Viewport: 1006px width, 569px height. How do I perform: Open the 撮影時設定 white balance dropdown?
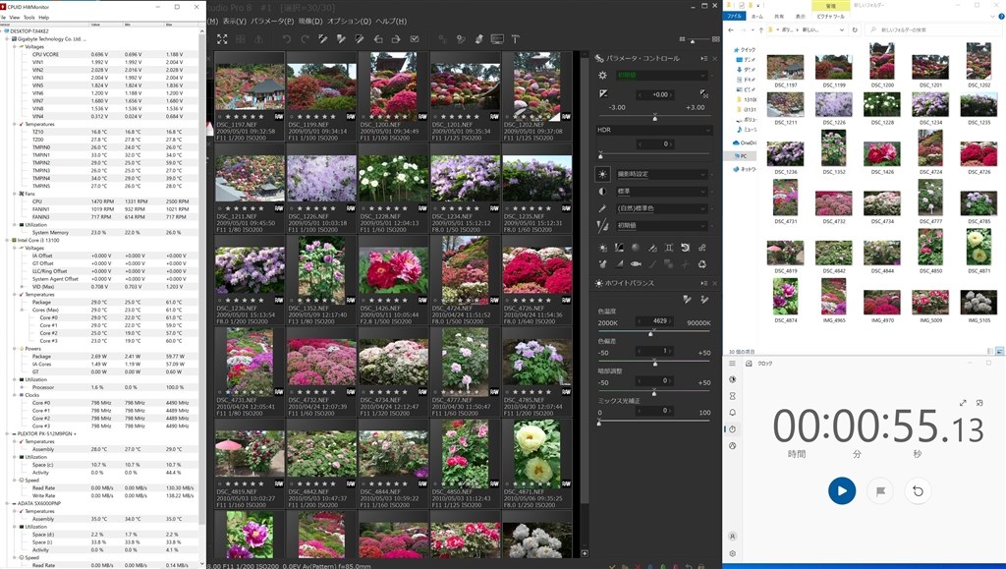tap(663, 174)
